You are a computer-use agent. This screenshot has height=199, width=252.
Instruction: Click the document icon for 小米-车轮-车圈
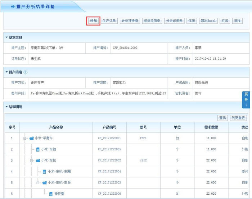(44, 172)
